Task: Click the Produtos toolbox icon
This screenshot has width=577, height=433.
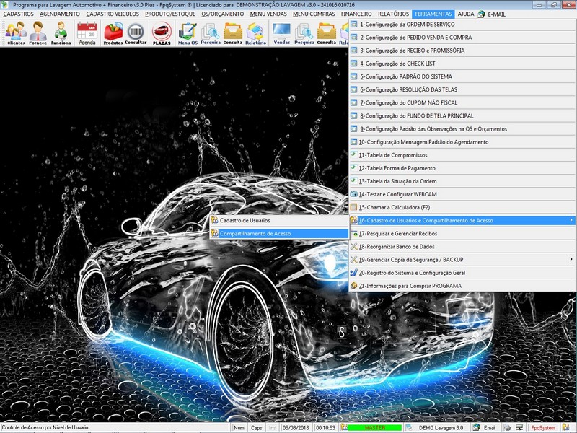Action: click(113, 32)
